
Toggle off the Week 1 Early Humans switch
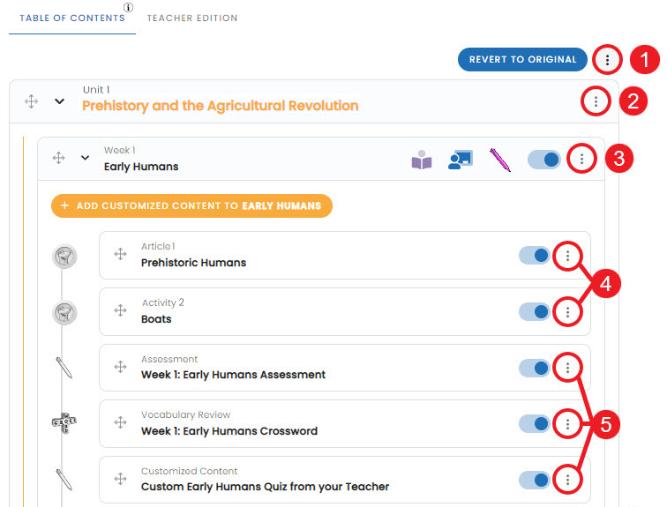(544, 160)
